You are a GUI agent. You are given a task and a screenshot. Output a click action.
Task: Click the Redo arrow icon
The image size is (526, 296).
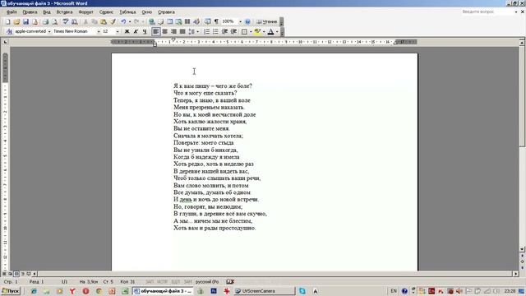(x=136, y=21)
